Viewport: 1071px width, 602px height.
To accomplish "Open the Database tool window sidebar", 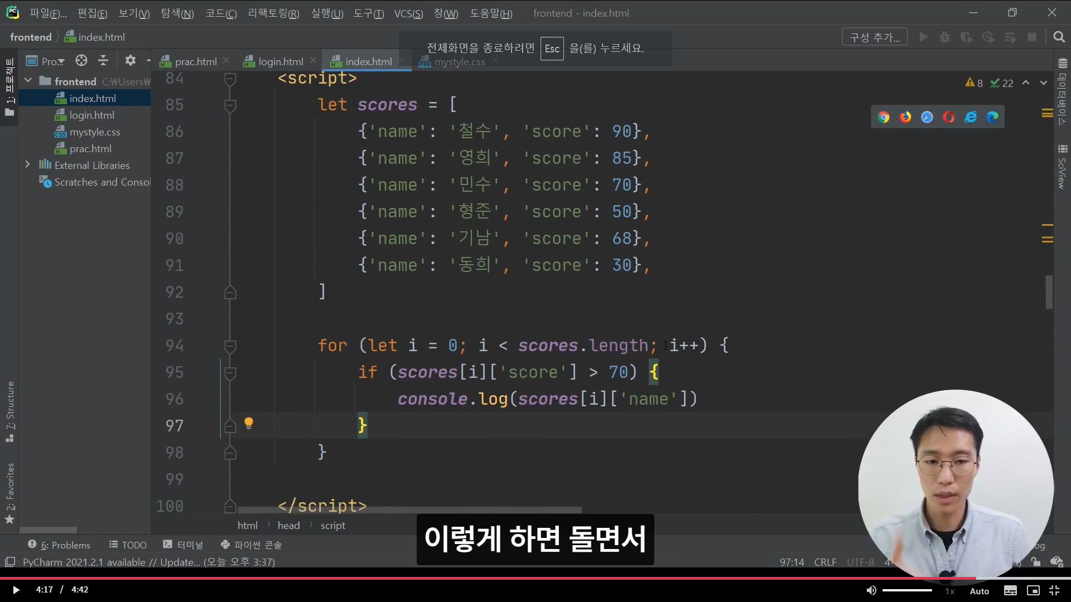I will (x=1063, y=92).
